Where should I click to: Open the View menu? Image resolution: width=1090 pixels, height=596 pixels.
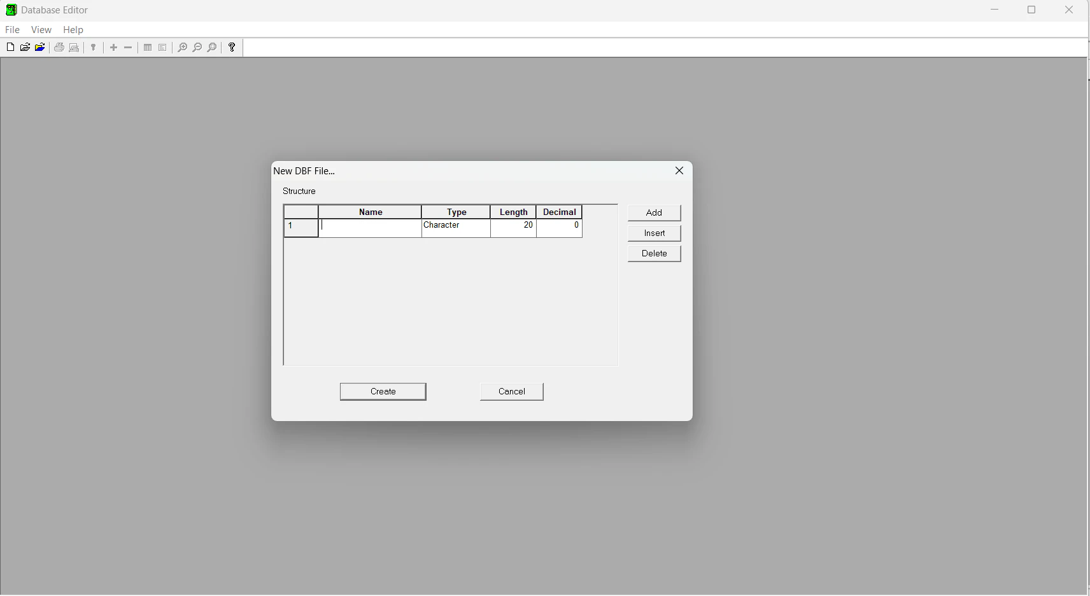(x=41, y=29)
